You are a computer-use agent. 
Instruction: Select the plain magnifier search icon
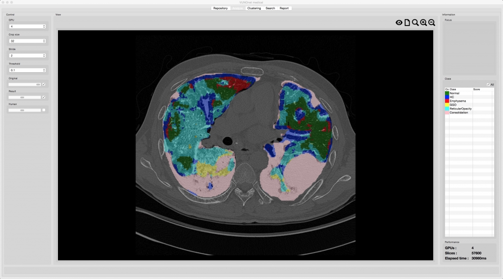415,23
